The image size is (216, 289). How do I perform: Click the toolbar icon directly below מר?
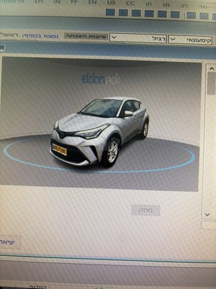point(204,16)
